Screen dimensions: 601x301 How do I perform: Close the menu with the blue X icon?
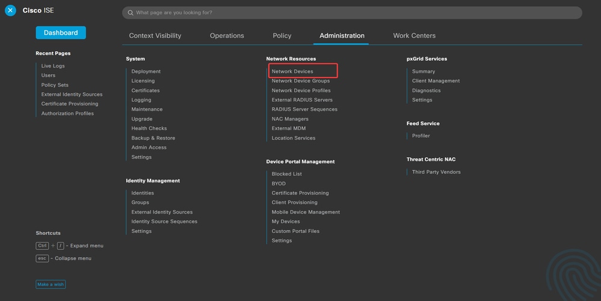tap(10, 10)
